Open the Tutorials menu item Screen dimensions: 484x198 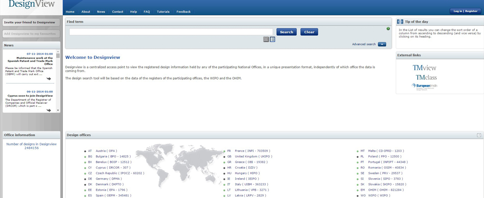coord(163,12)
